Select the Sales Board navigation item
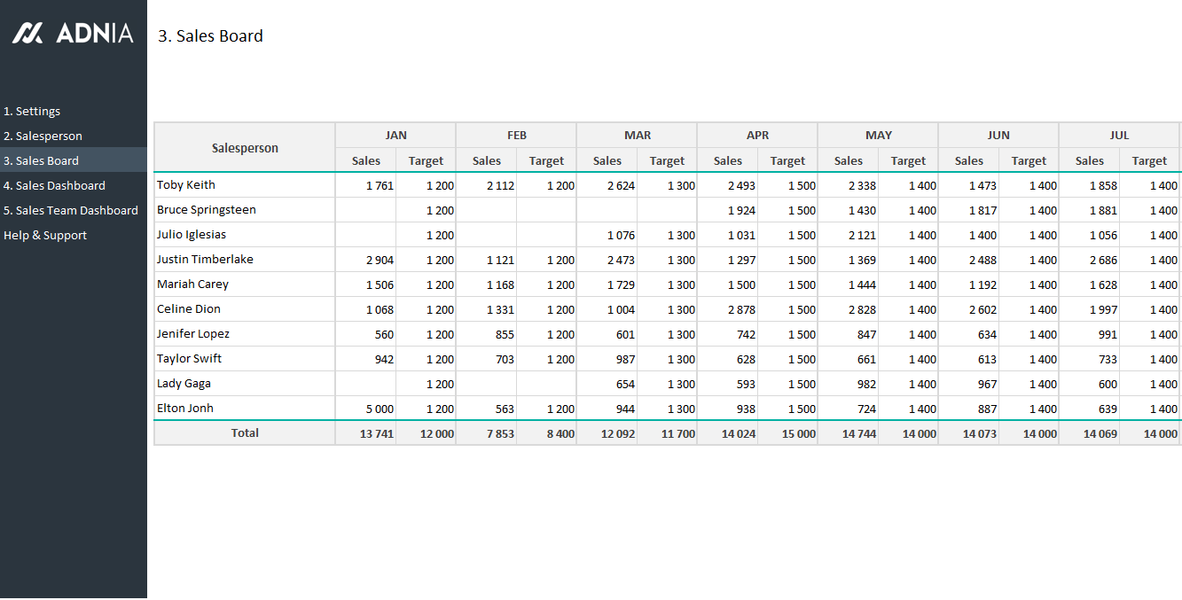This screenshot has width=1182, height=600. point(41,160)
